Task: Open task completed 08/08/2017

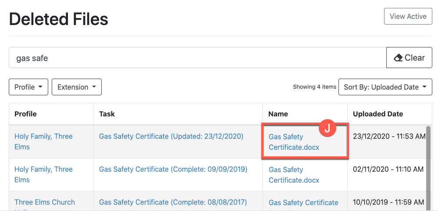Action: tap(173, 202)
